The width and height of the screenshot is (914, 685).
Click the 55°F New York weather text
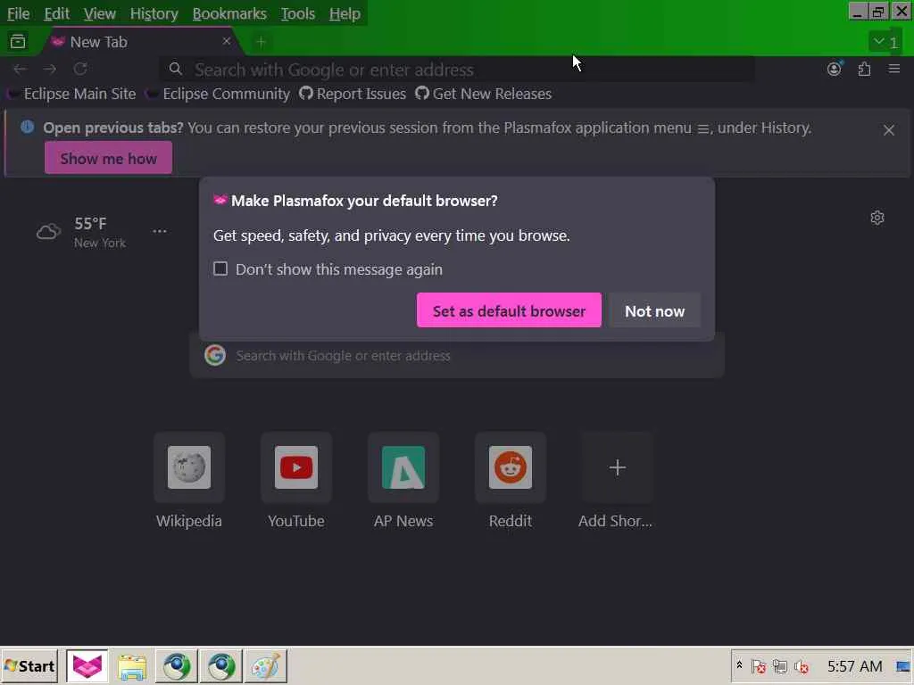100,233
